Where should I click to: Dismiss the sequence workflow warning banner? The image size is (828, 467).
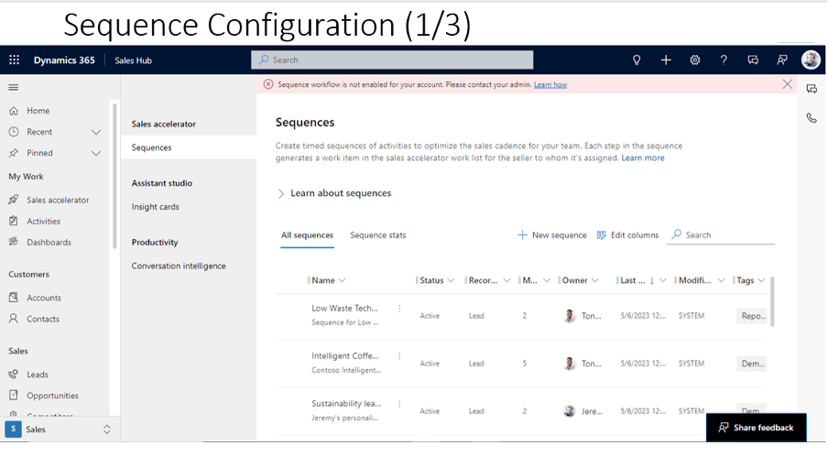point(787,84)
